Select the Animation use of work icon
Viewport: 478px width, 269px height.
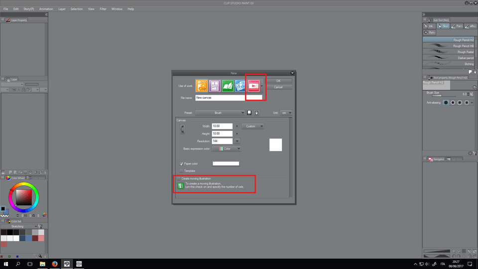coord(254,86)
